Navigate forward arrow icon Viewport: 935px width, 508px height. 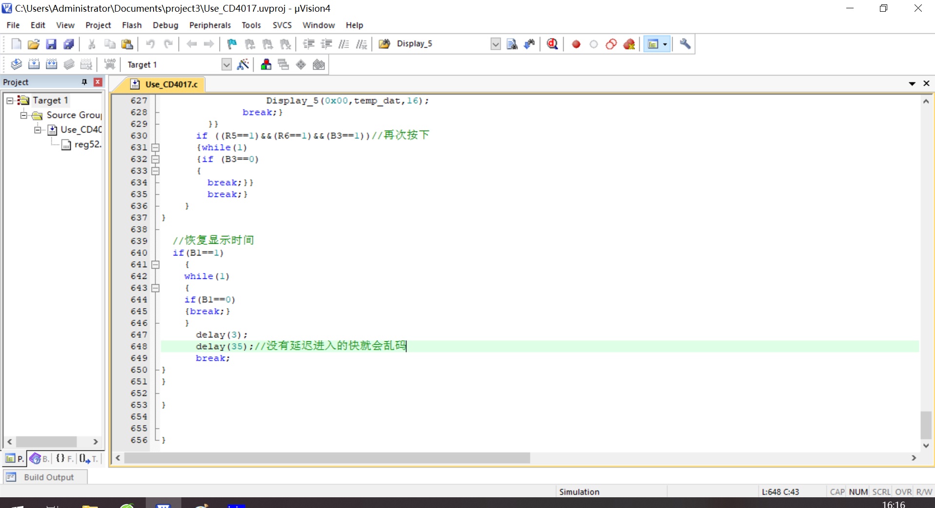tap(209, 44)
